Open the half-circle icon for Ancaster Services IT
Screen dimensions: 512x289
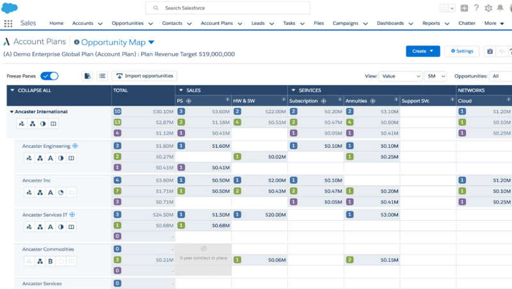(61, 227)
